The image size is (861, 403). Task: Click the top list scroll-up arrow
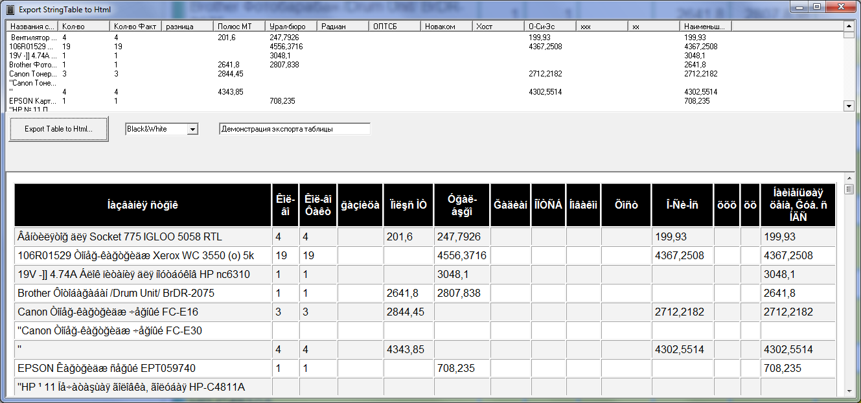848,26
